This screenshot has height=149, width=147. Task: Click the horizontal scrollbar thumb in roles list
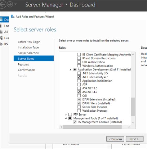[x=92, y=127]
